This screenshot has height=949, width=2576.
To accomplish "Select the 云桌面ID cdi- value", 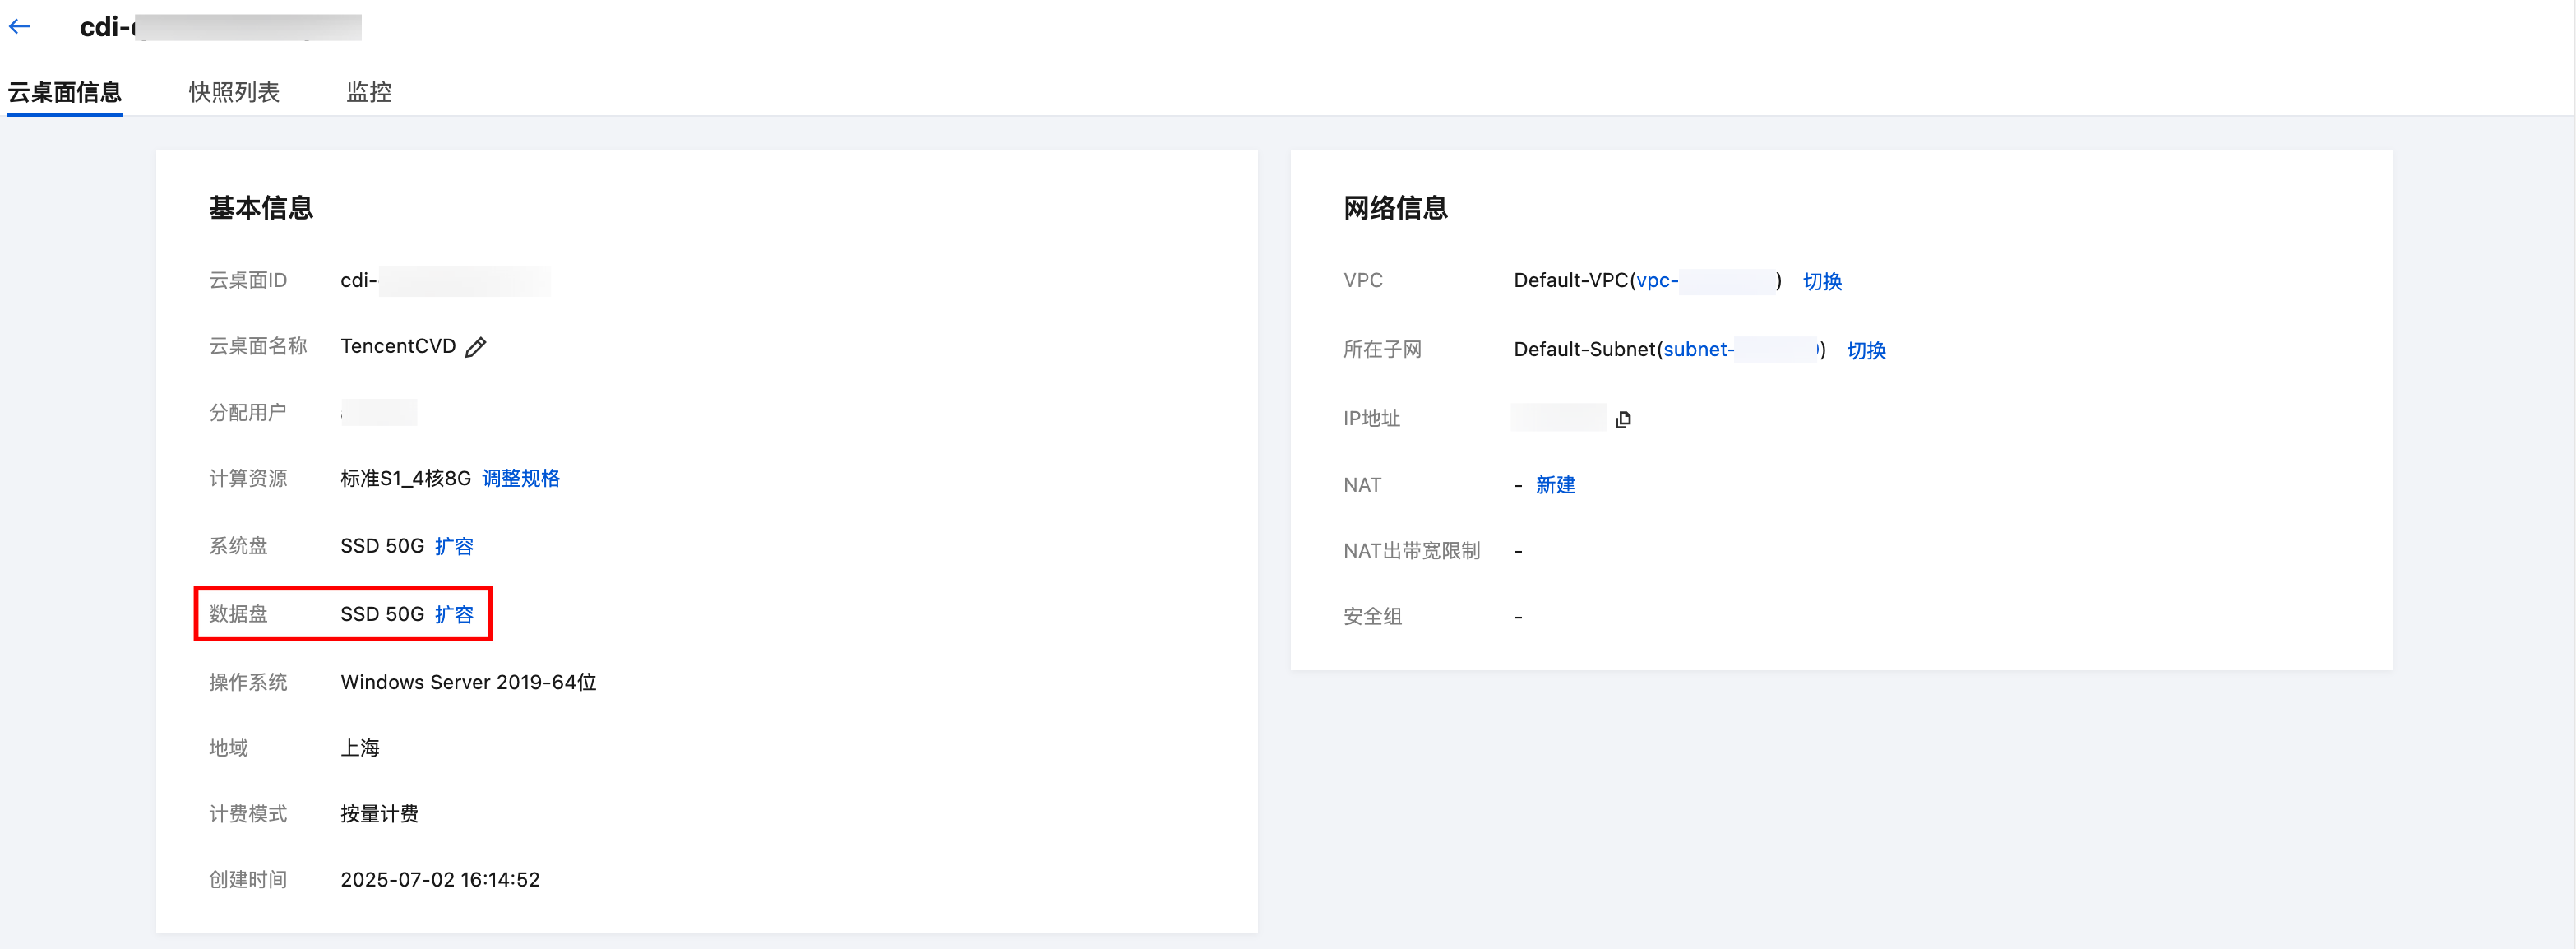I will click(445, 281).
